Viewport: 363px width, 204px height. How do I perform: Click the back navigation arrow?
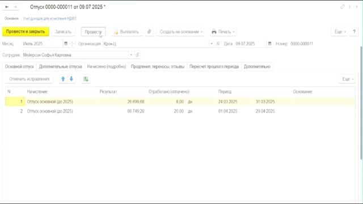click(x=7, y=7)
